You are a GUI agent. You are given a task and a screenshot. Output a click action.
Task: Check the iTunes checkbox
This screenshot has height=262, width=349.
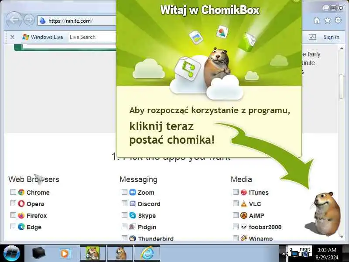(x=236, y=192)
